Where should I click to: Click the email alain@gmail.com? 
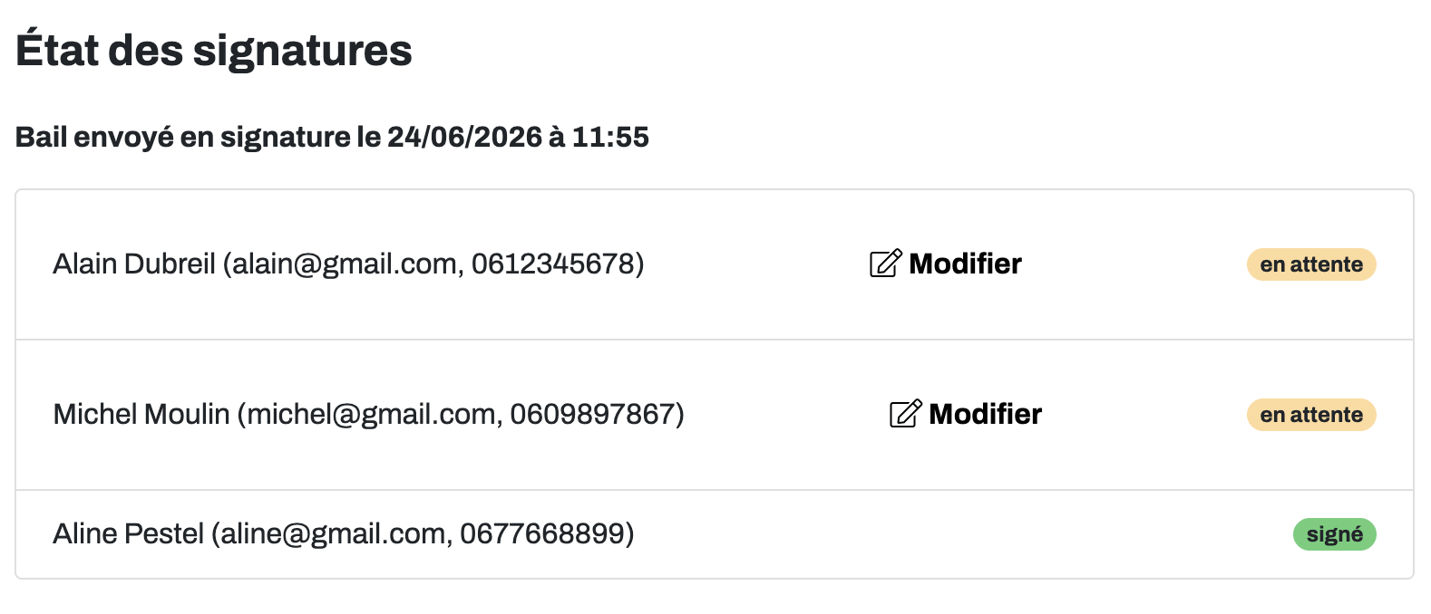tap(345, 264)
